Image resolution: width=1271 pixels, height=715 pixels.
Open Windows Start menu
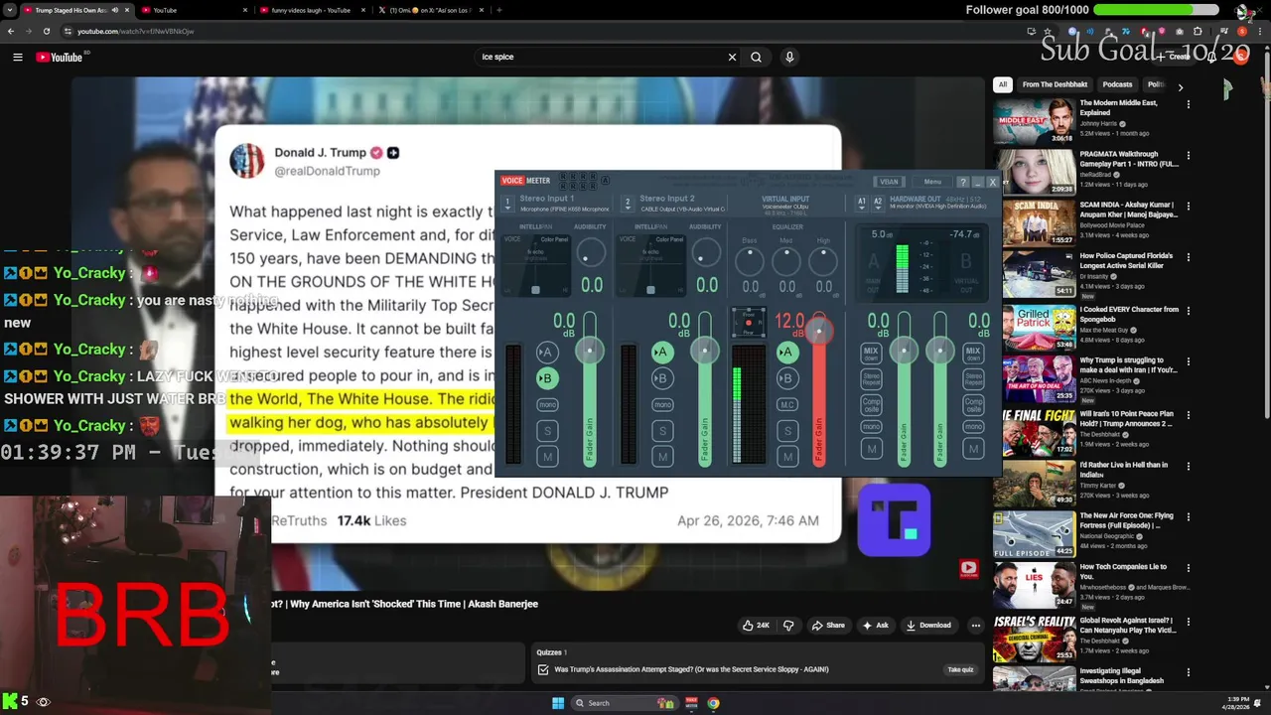coord(558,703)
